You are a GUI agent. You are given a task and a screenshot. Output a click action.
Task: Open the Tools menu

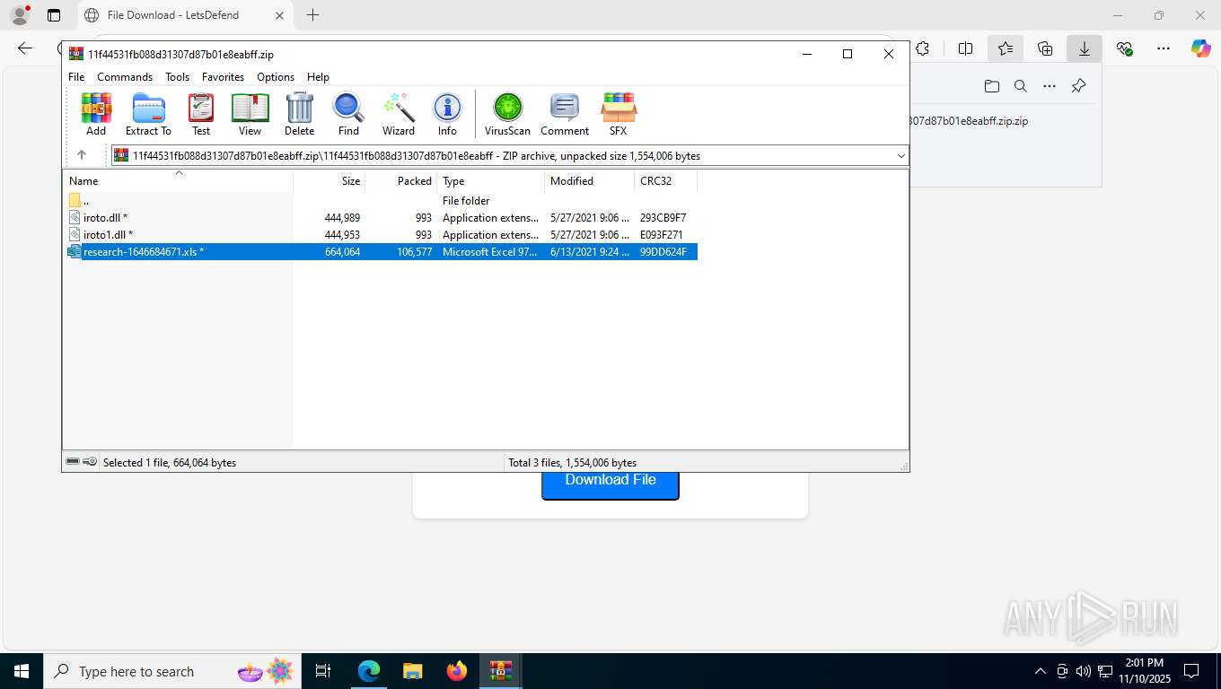pos(177,77)
